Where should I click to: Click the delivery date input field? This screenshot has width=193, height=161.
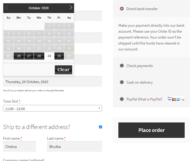(52, 82)
